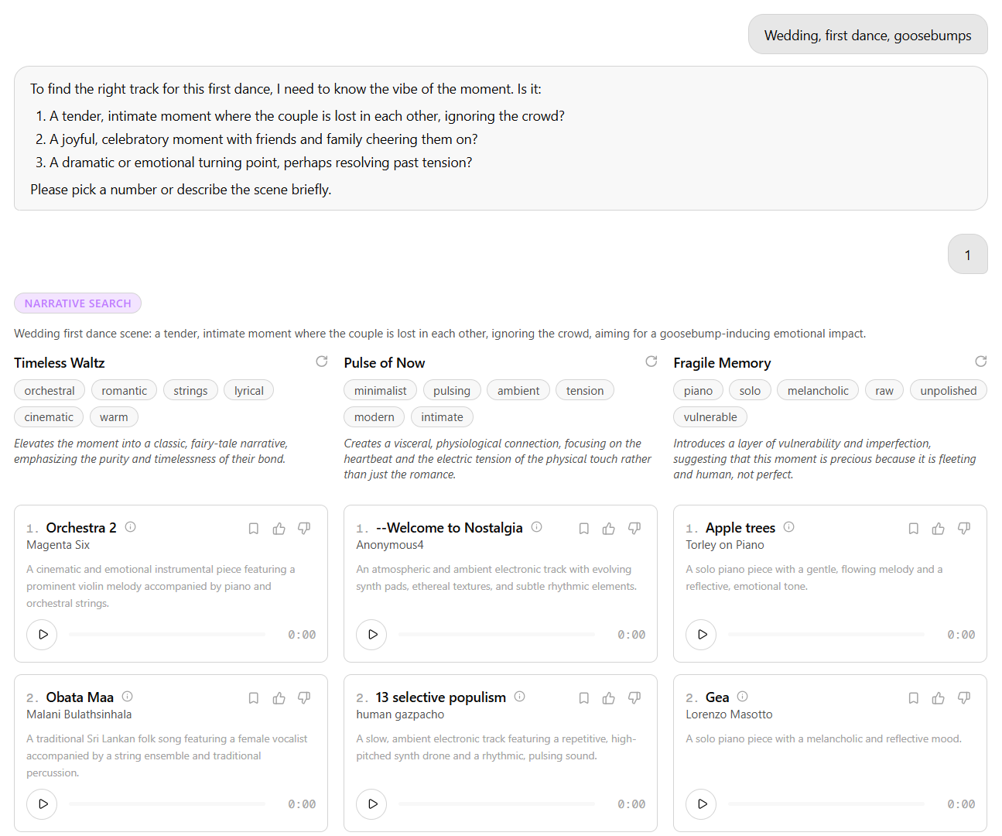
Task: Seek in 13 selective populism progress bar
Action: coord(497,804)
